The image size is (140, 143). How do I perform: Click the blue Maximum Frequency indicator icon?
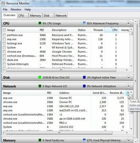click(x=84, y=23)
